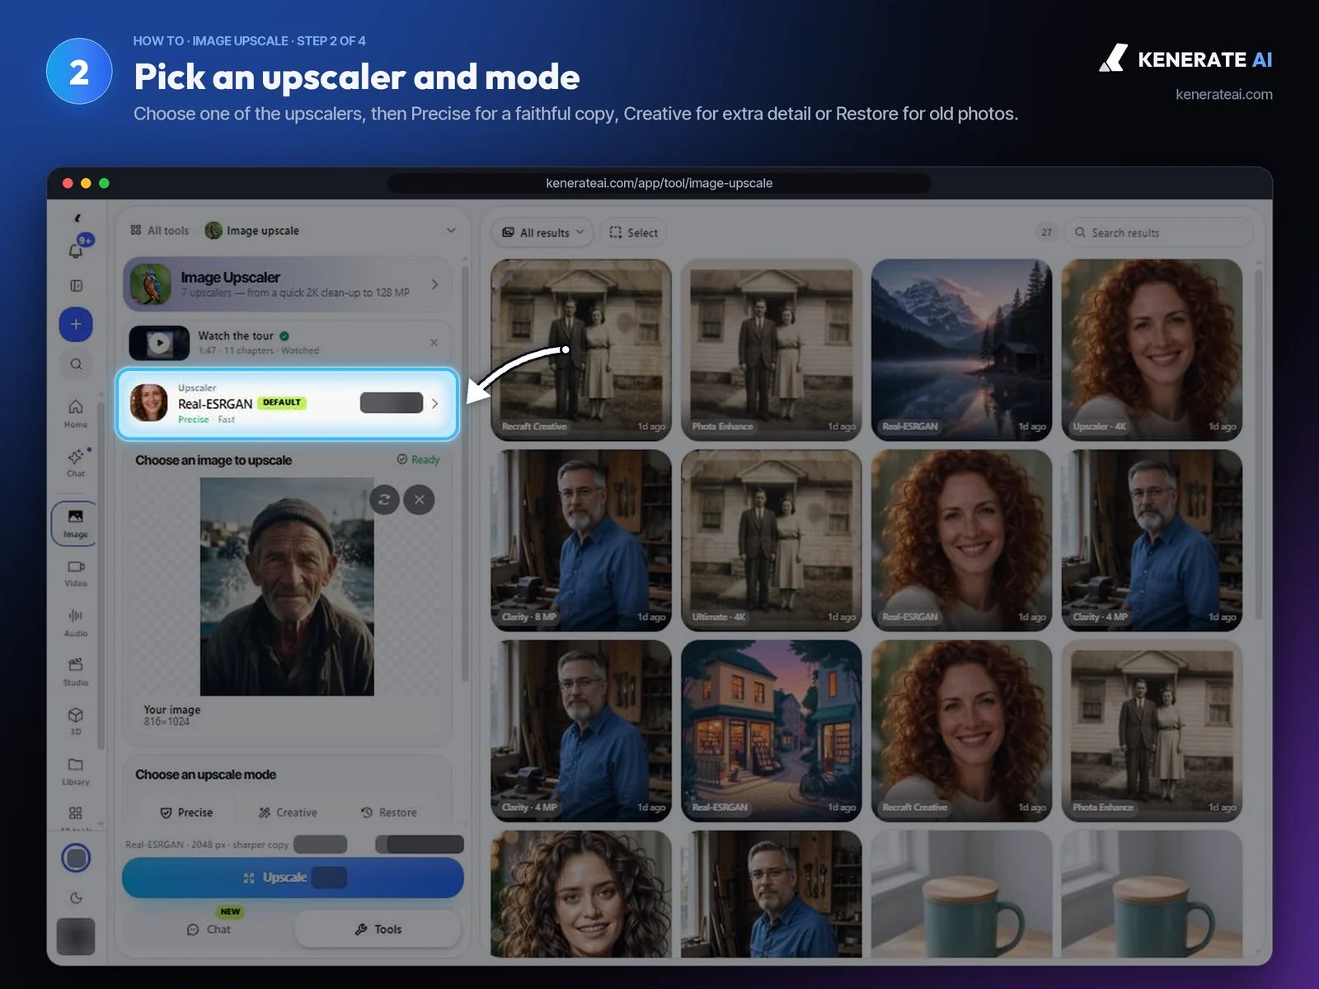Open Chat from the left sidebar
Image resolution: width=1319 pixels, height=989 pixels.
click(76, 462)
